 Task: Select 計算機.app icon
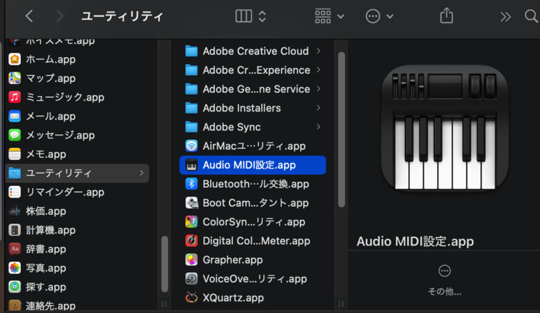click(15, 230)
